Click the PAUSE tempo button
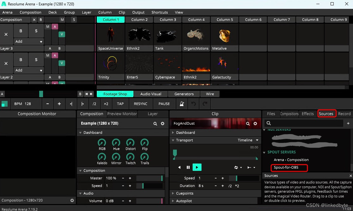 click(x=164, y=104)
